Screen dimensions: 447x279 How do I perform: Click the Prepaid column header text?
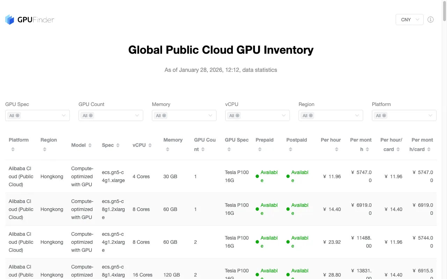(265, 140)
